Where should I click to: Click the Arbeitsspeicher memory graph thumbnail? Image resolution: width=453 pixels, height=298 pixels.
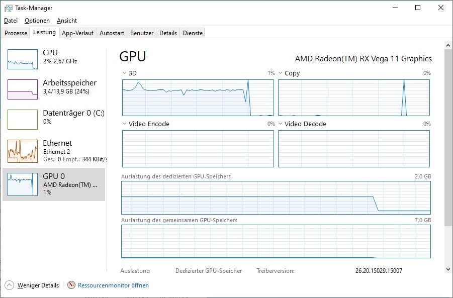(x=23, y=89)
